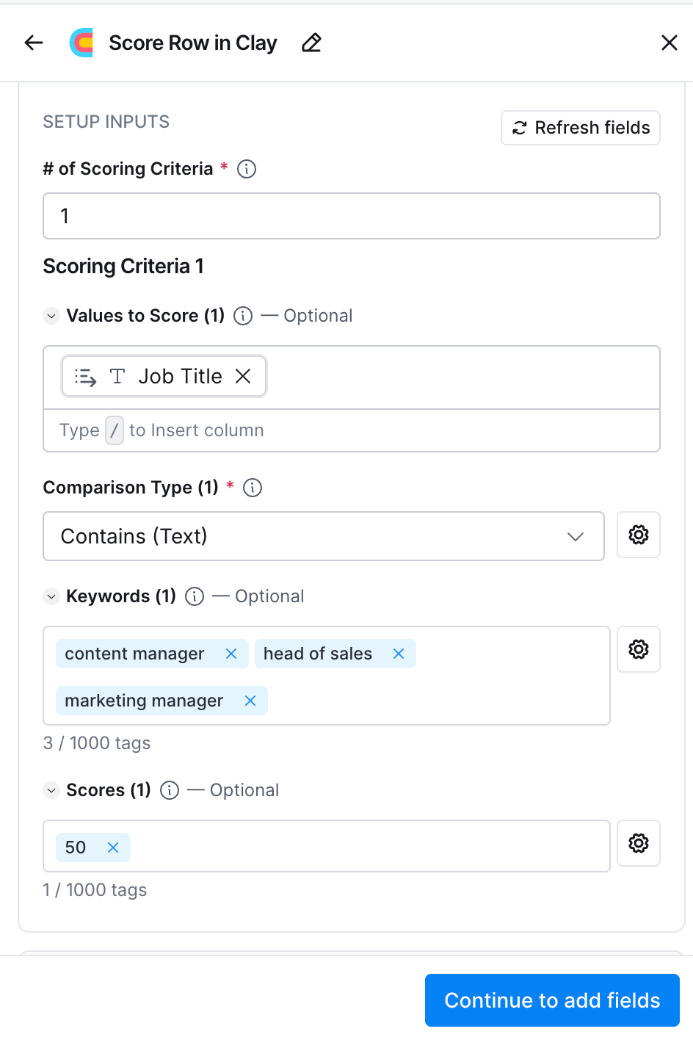Remove the "head of sales" keyword tag
693x1037 pixels.
pos(399,654)
